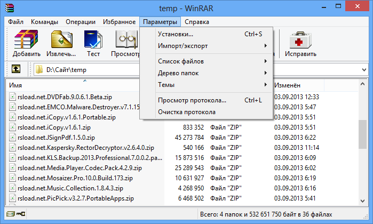Select rsload.net.EMCO.Malware.Destroyer file row

[x=78, y=107]
